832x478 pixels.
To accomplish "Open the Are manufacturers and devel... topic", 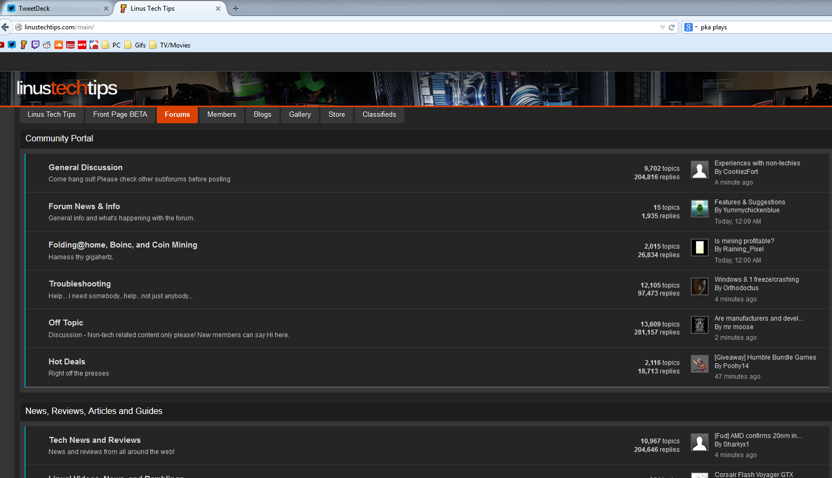I will pos(759,318).
